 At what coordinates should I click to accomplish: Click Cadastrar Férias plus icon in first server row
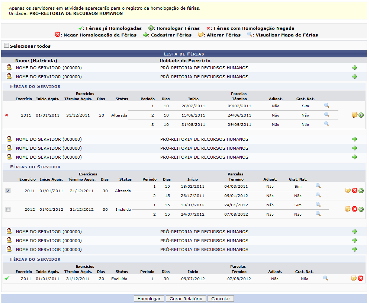click(x=354, y=68)
